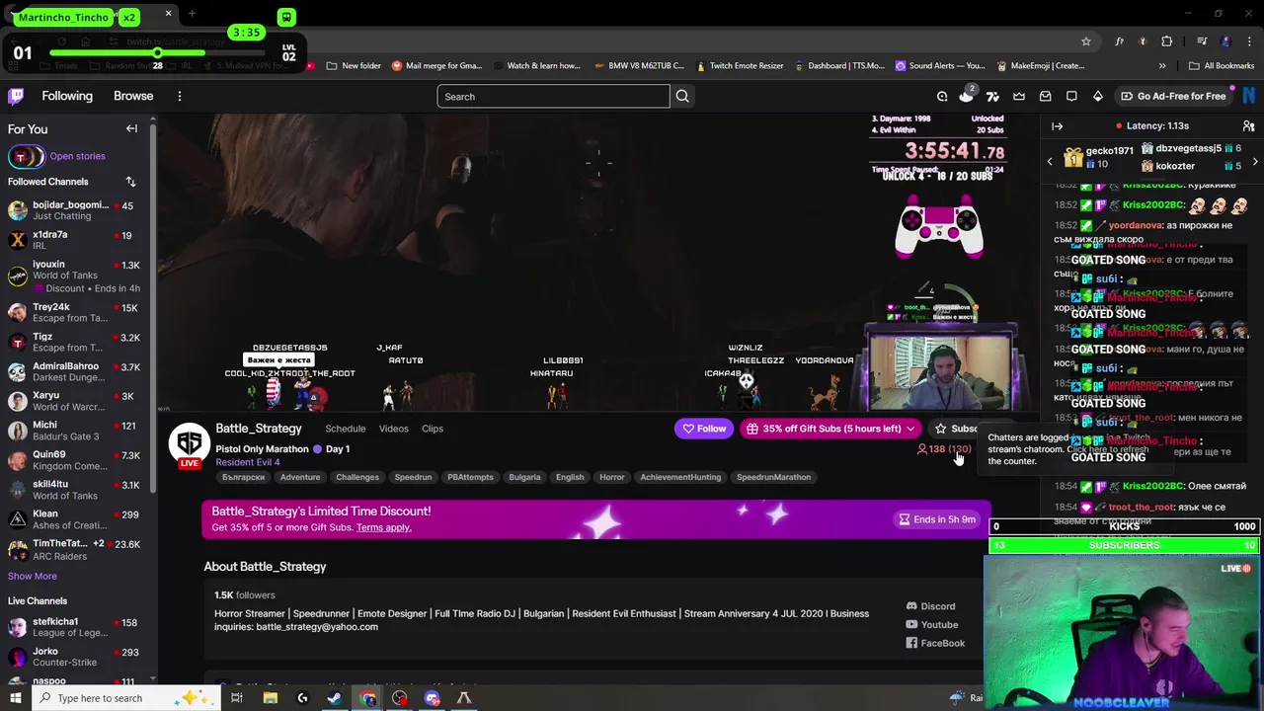Open the story avatar ring in sidebar

[x=27, y=157]
